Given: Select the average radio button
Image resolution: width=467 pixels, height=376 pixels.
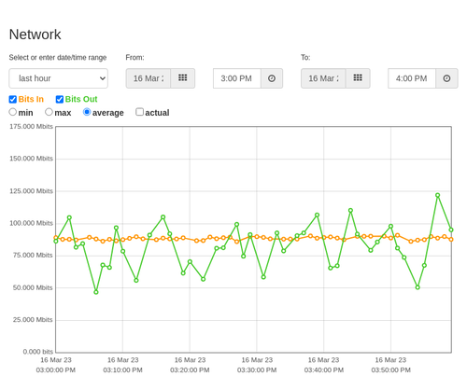Looking at the screenshot, I should pyautogui.click(x=87, y=112).
